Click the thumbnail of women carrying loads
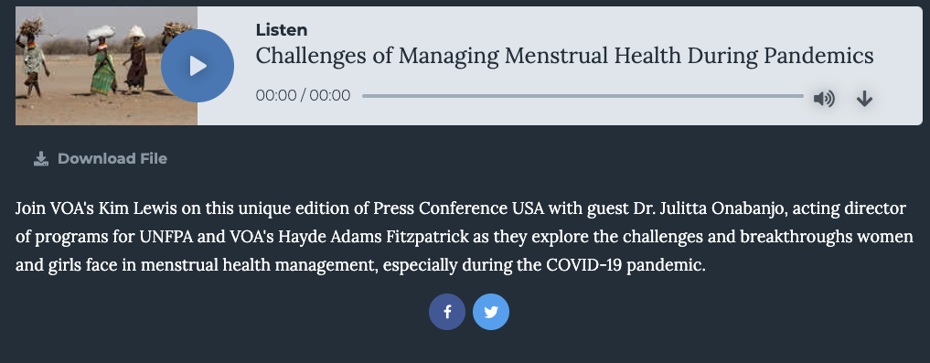 106,66
